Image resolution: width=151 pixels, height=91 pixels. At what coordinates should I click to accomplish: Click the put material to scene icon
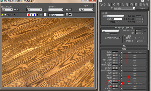point(105,4)
